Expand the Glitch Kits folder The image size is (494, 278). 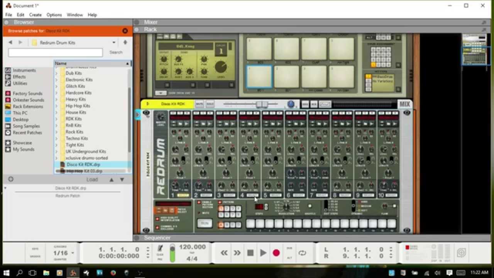[x=57, y=86]
